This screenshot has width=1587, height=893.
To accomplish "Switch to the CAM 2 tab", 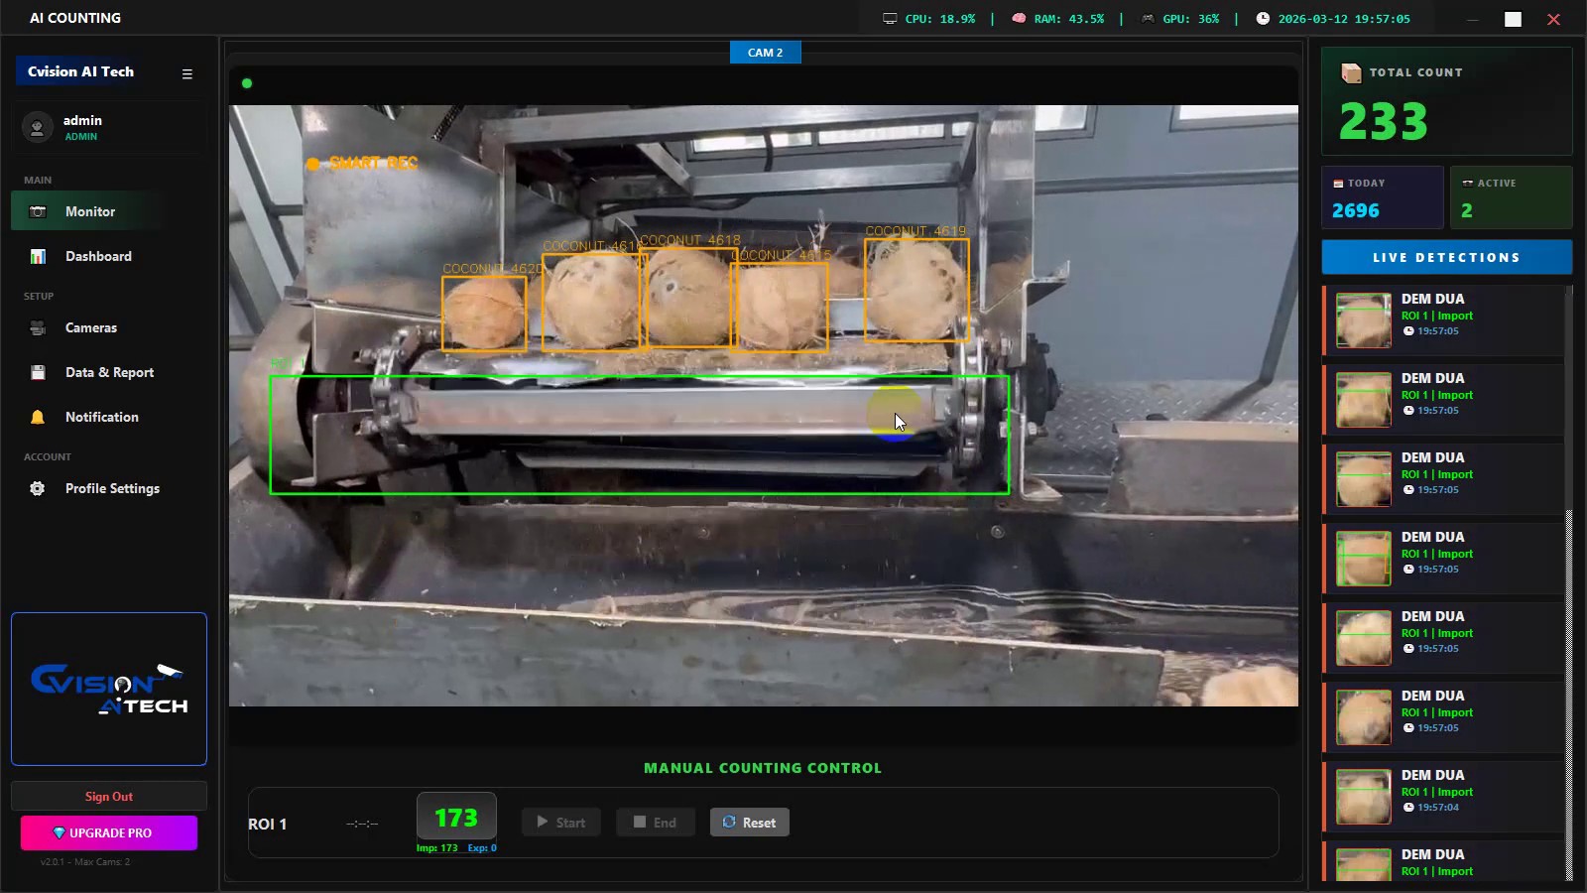I will [x=765, y=53].
